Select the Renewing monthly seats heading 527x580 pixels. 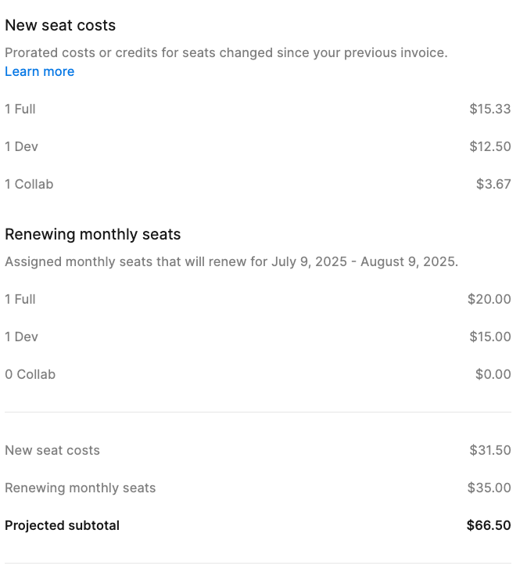[93, 235]
